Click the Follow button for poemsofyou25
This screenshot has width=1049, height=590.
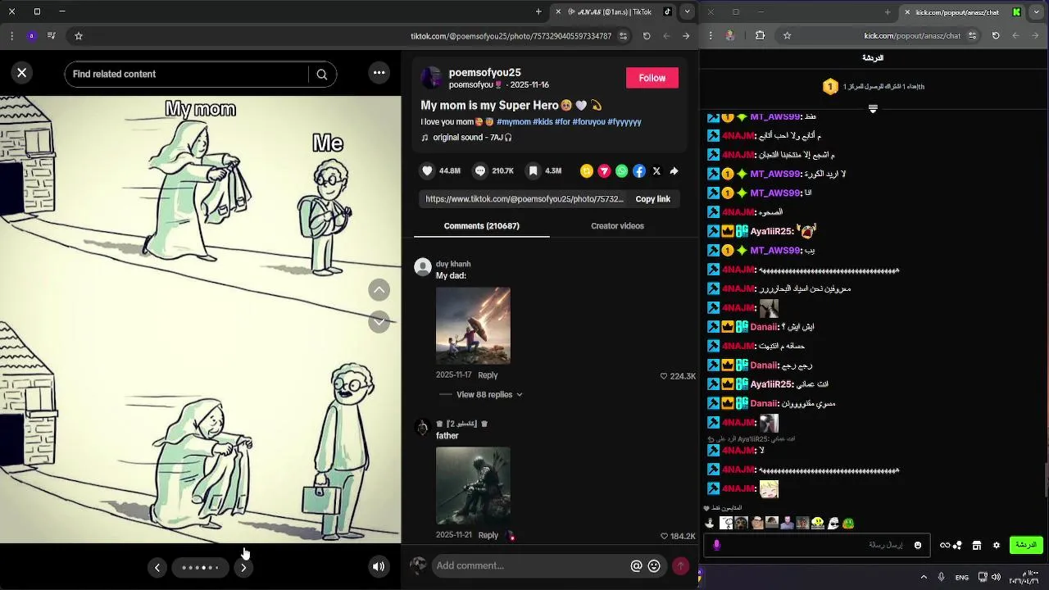click(x=652, y=78)
